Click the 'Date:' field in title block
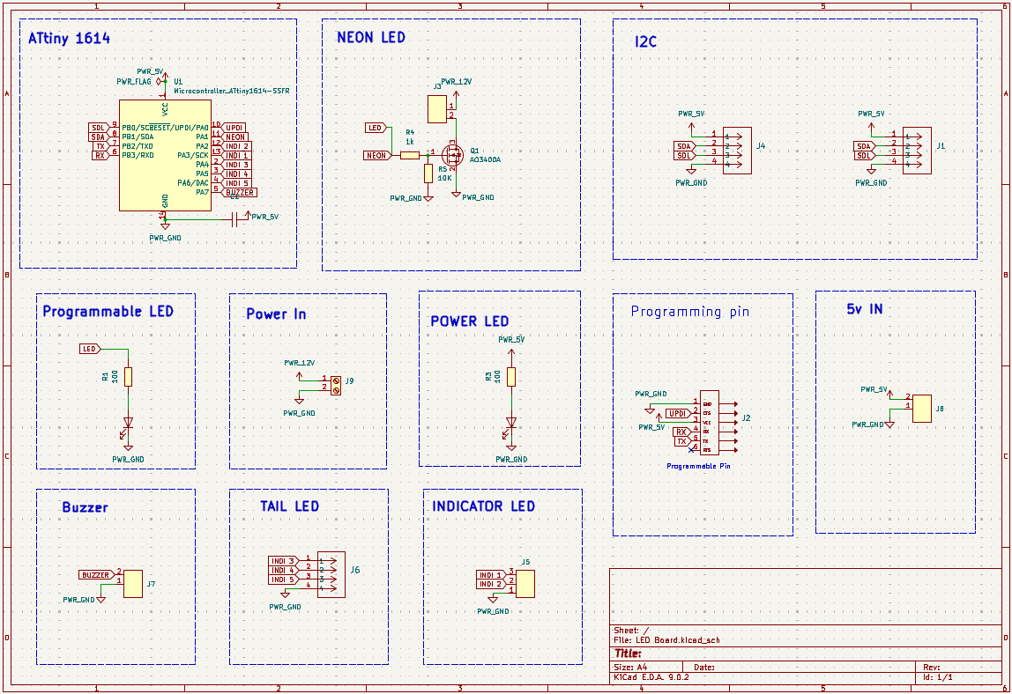 point(704,668)
